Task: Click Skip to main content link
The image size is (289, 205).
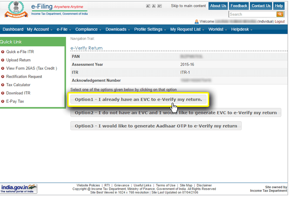Action: 188,6
